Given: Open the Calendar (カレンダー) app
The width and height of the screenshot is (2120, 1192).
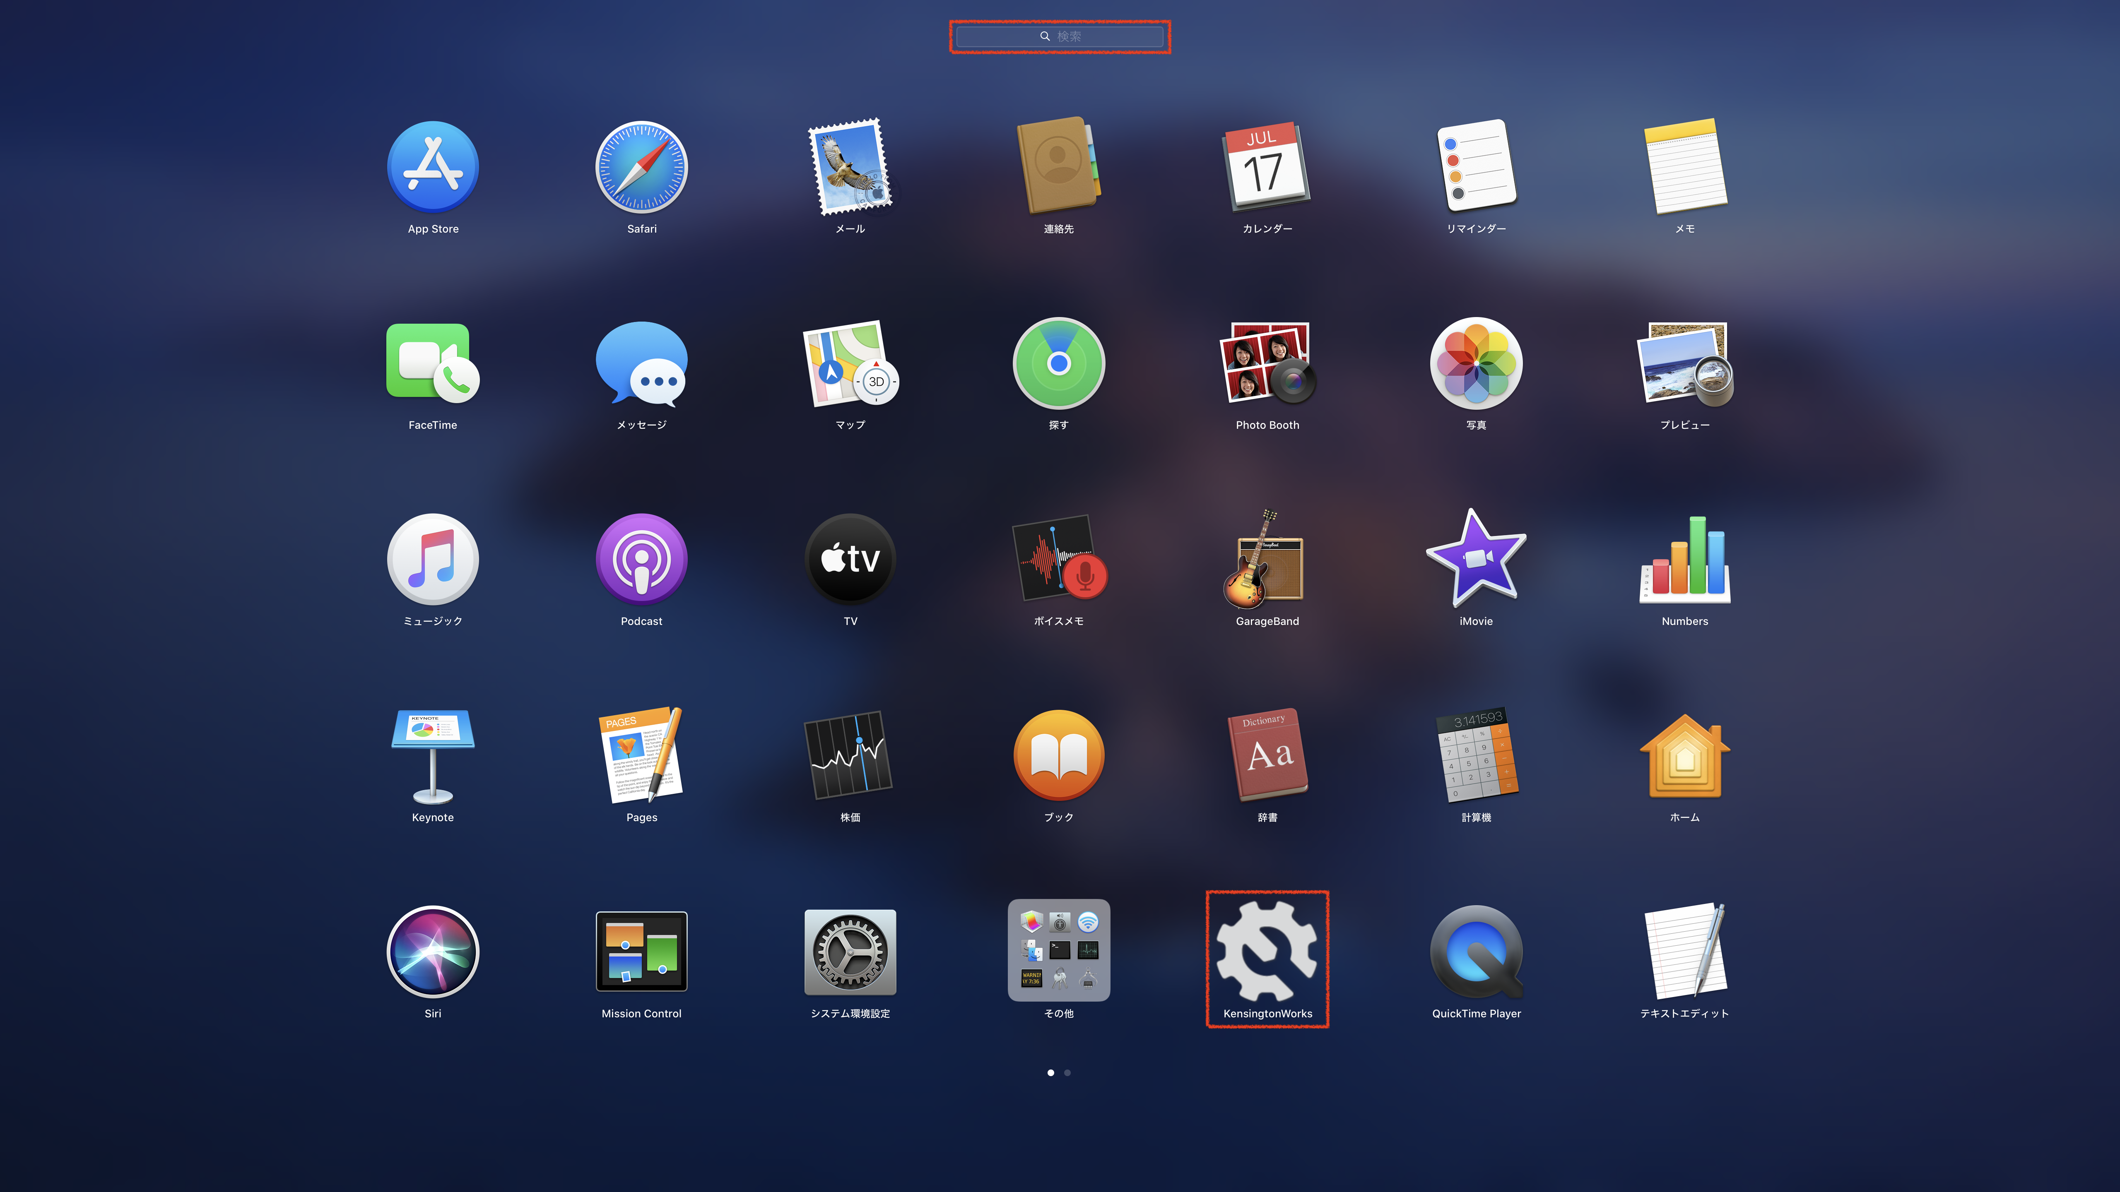Looking at the screenshot, I should tap(1267, 167).
